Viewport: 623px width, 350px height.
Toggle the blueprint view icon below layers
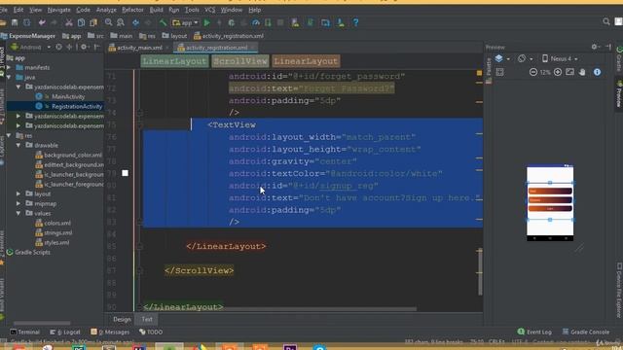pos(499,72)
